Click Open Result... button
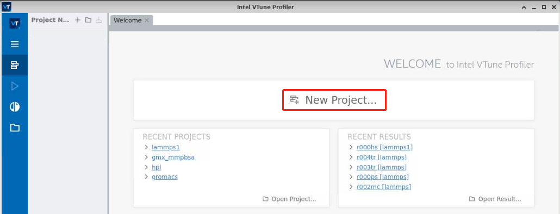This screenshot has height=214, width=560. 495,199
